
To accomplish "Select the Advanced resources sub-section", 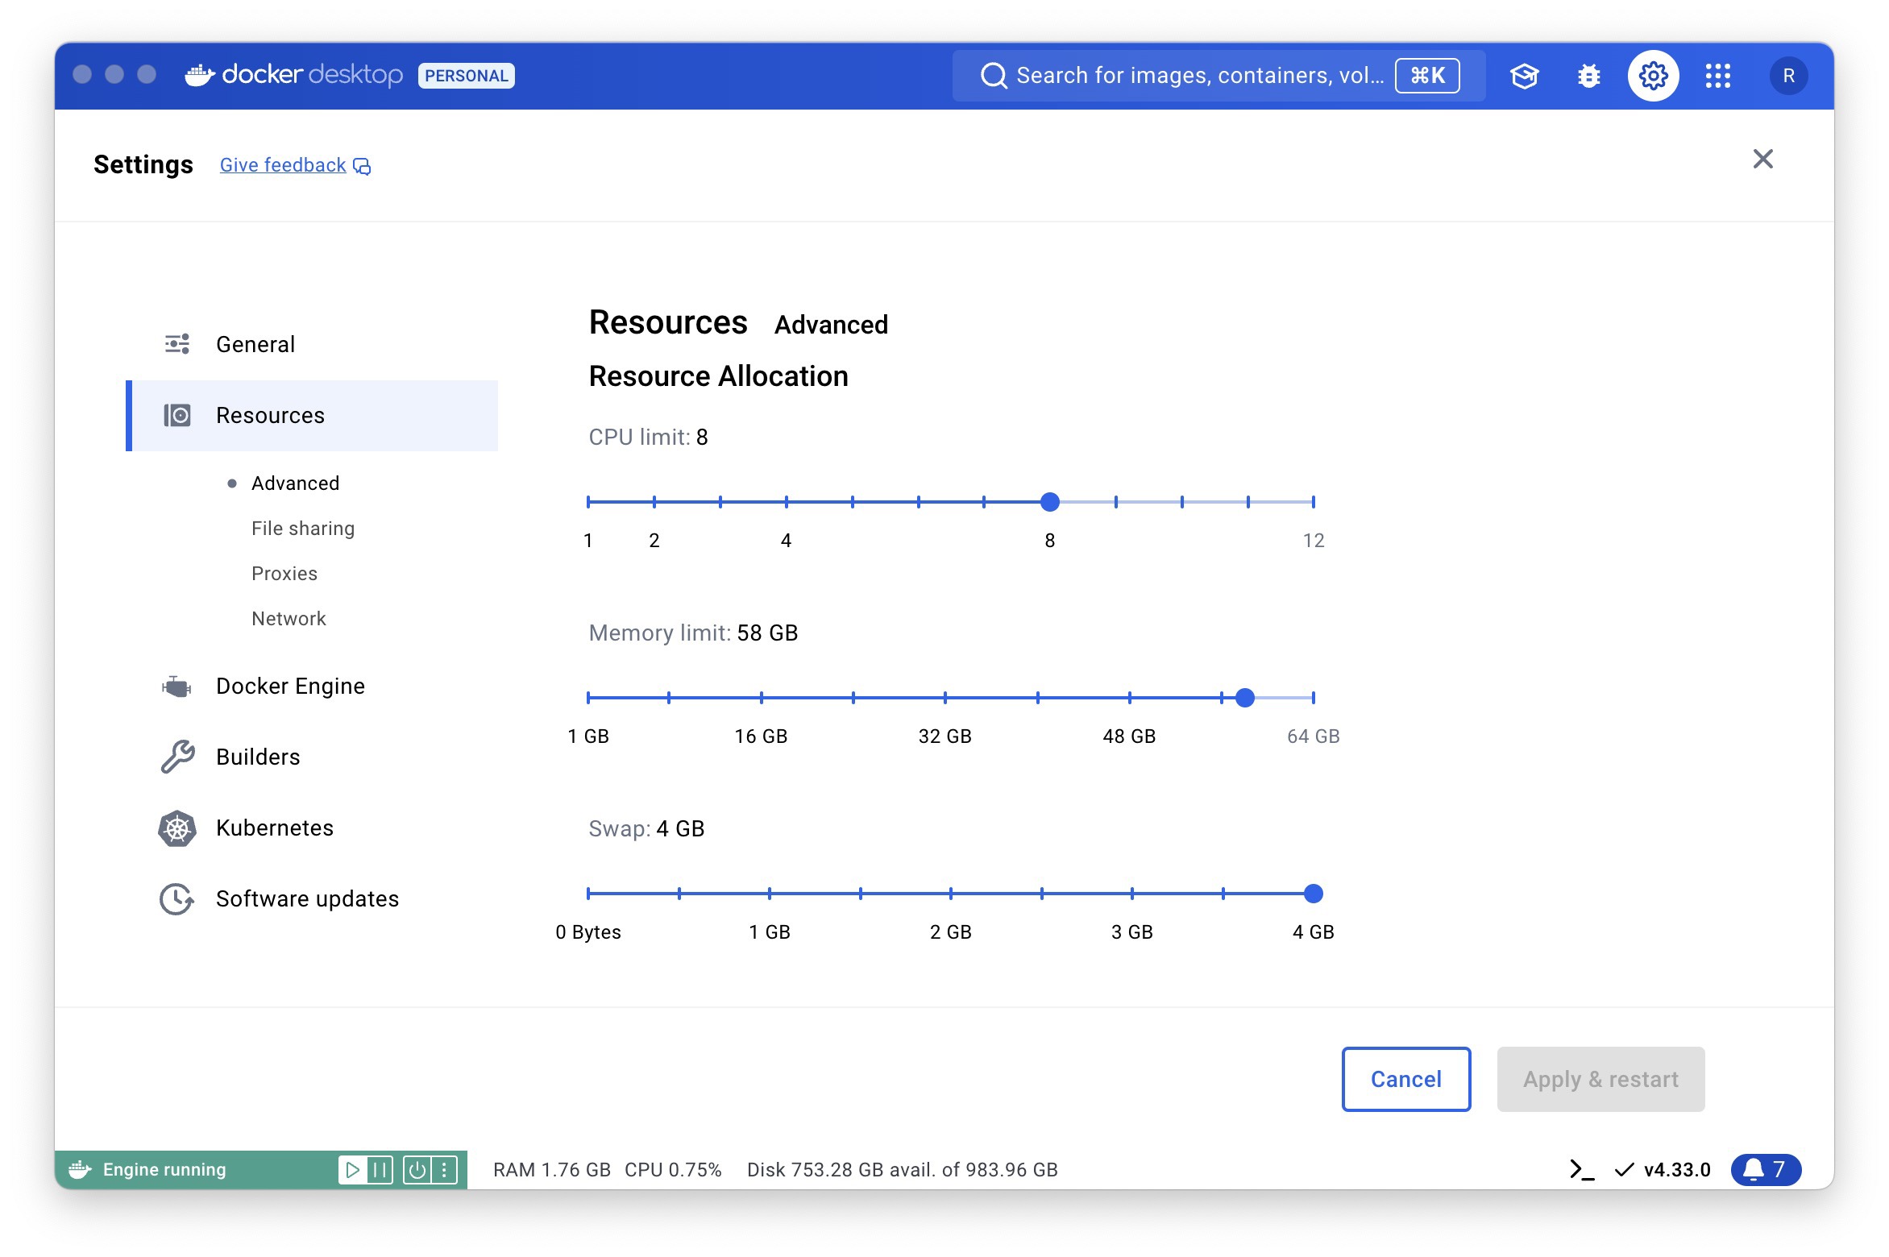I will click(294, 483).
